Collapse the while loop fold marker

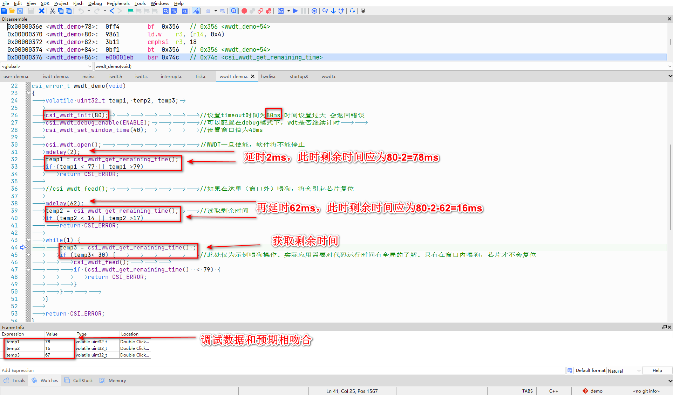(x=29, y=240)
